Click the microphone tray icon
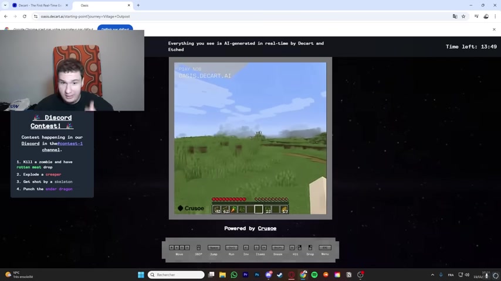The width and height of the screenshot is (501, 281). [441, 275]
